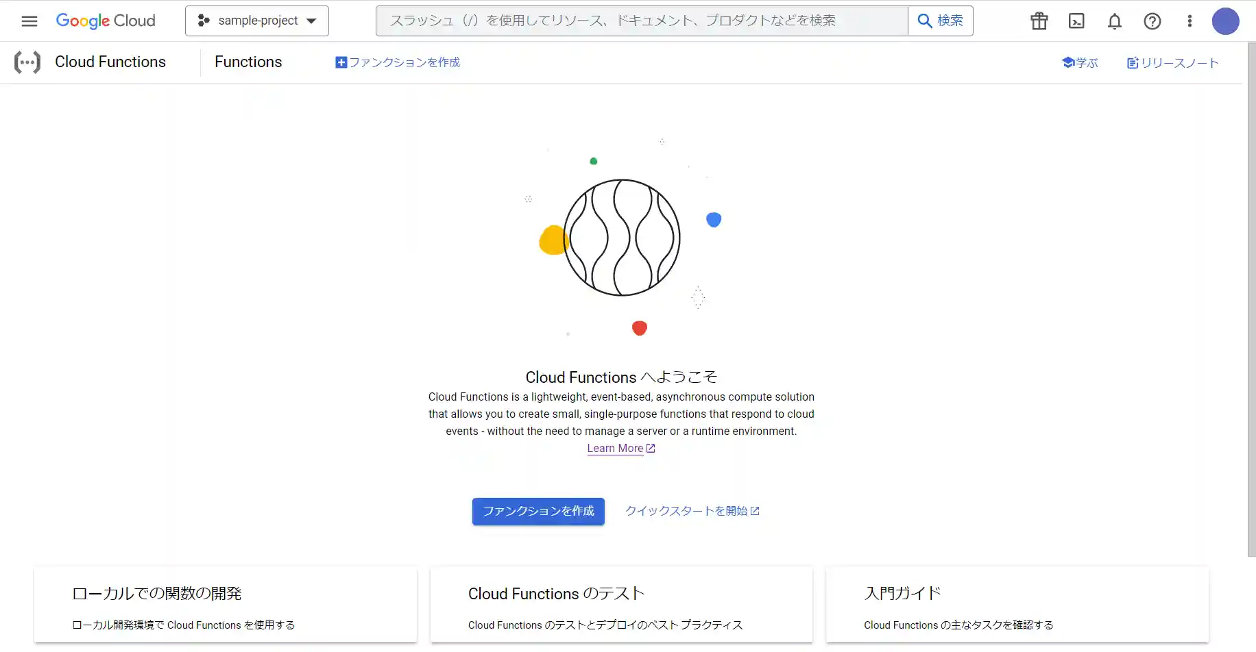Focus the resource search input field
This screenshot has height=652, width=1256.
(642, 21)
